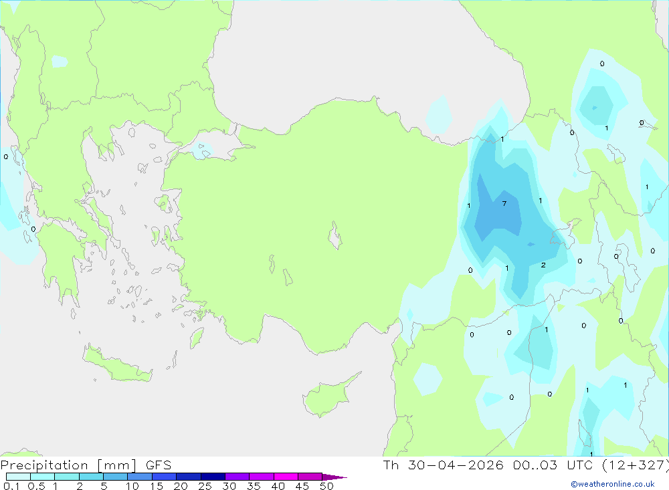Click the 45–50 mm legend swatch
669x490 pixels.
[310, 477]
